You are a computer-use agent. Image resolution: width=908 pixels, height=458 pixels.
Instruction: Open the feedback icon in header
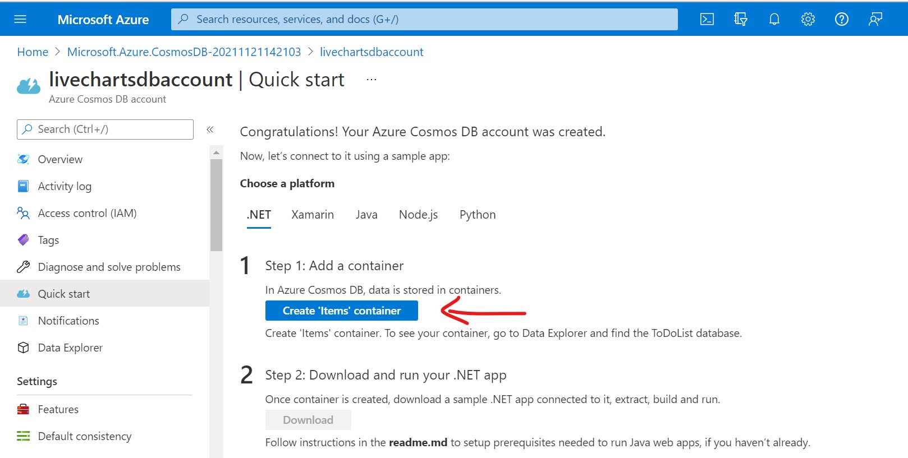[x=875, y=19]
